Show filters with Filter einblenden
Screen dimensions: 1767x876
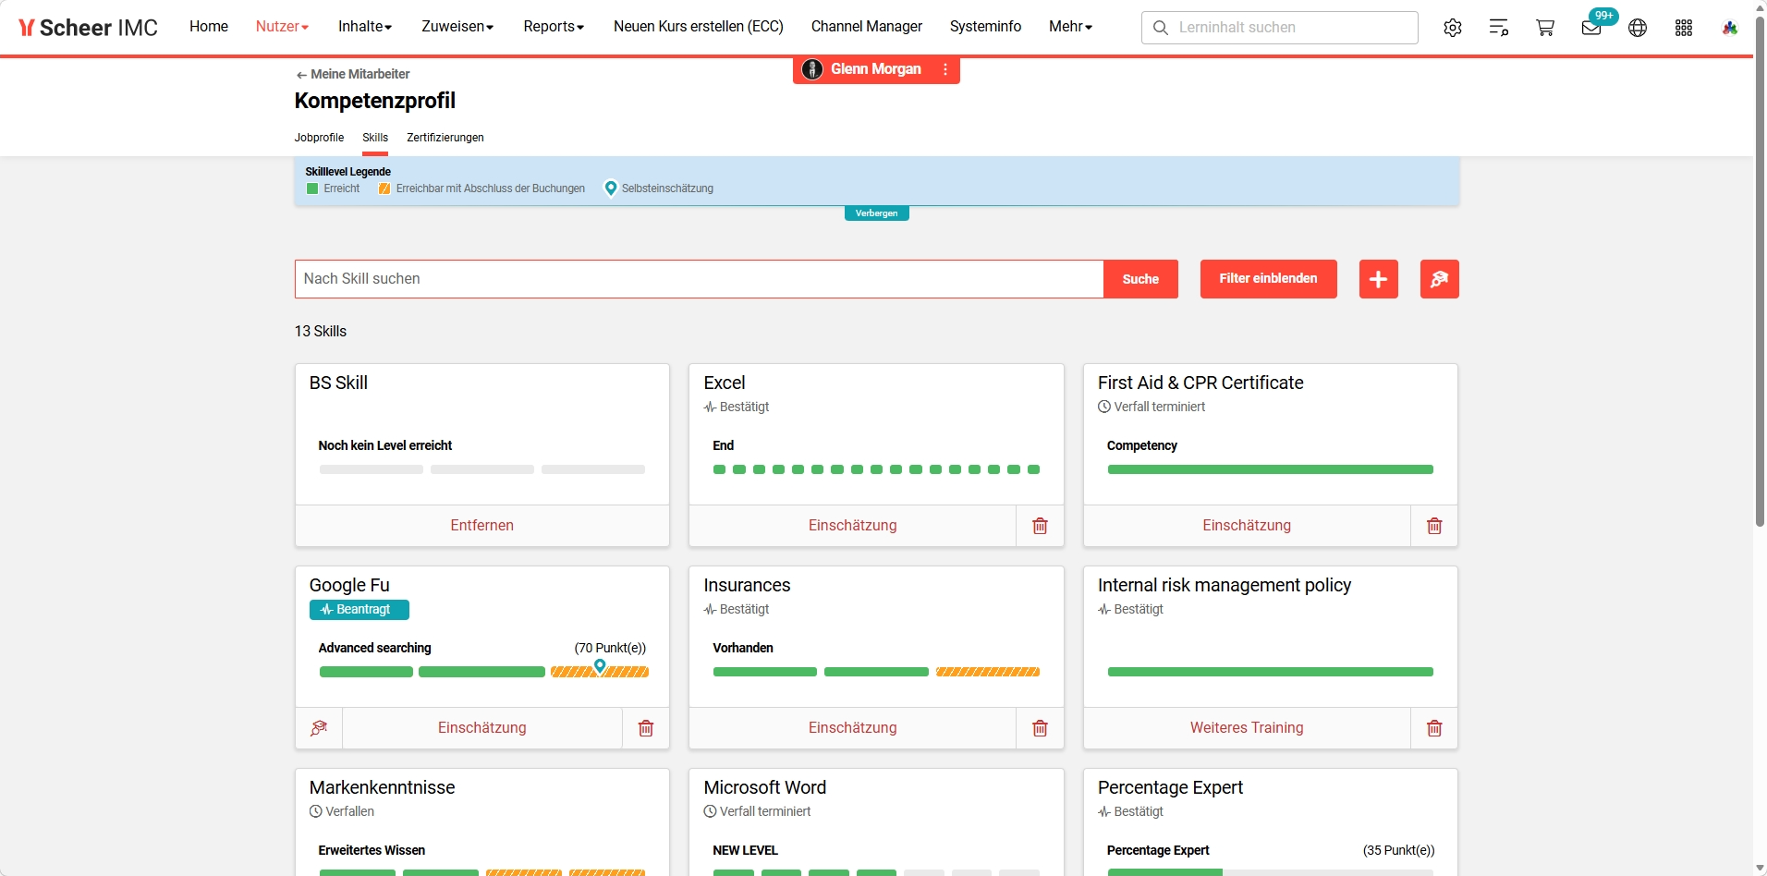[x=1268, y=279]
